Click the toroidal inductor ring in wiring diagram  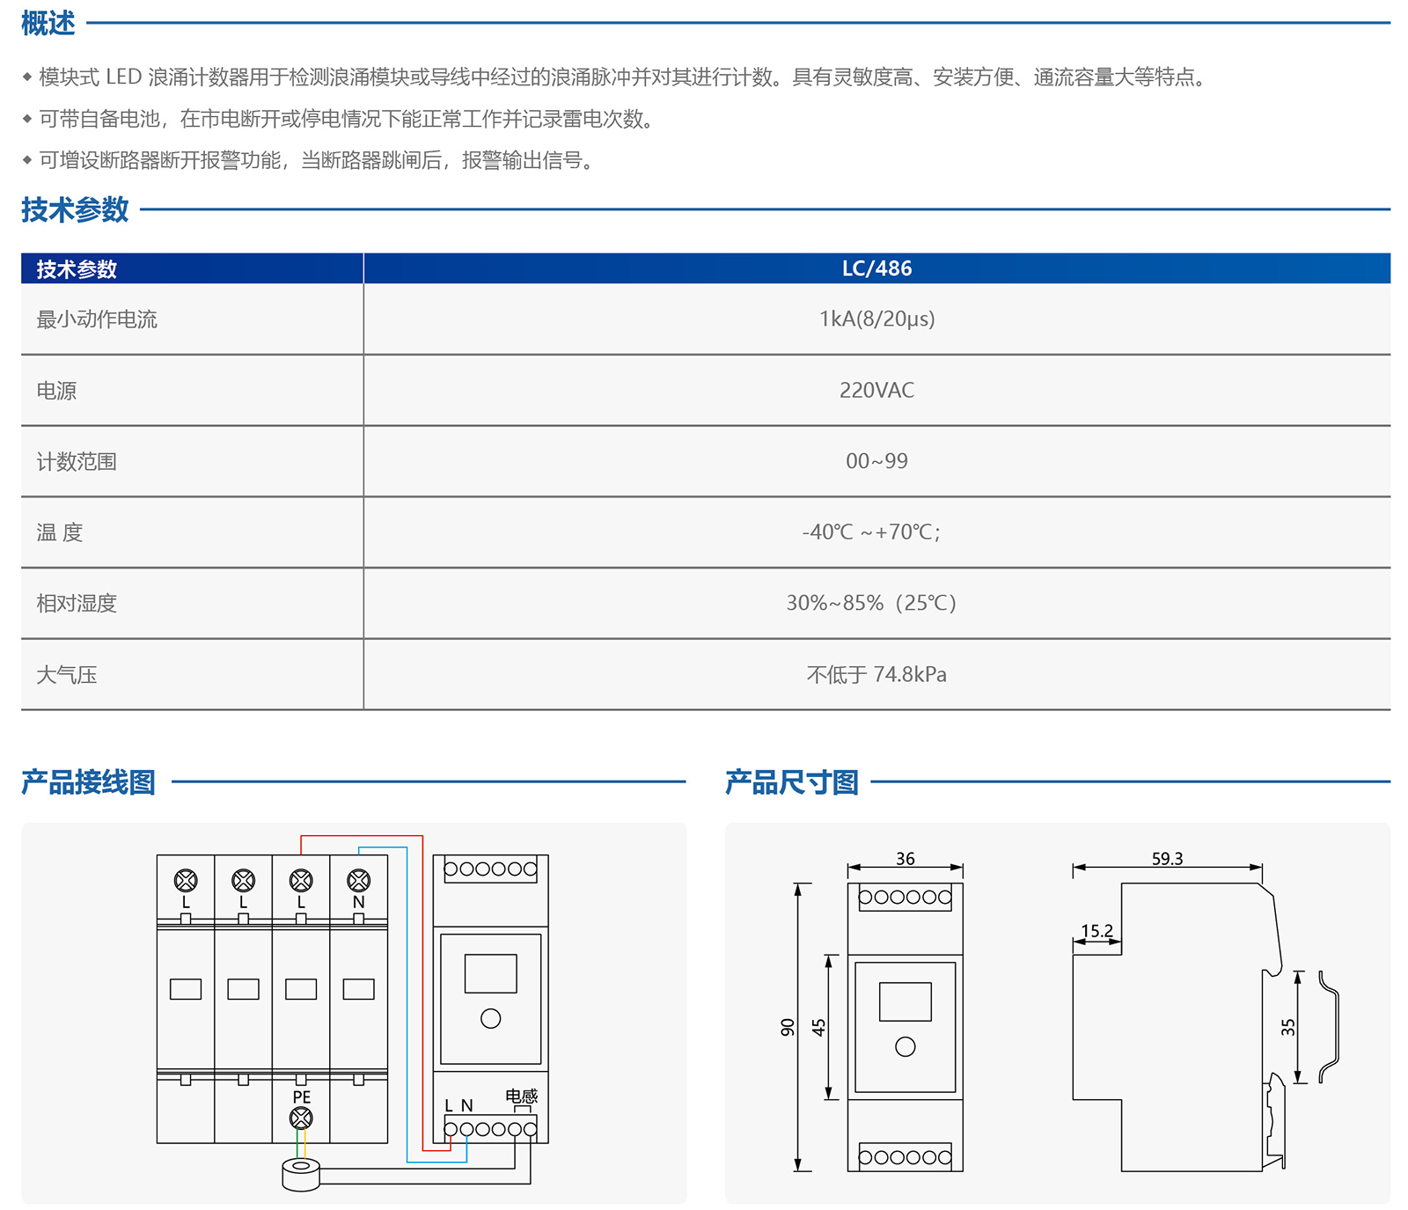pyautogui.click(x=301, y=1174)
